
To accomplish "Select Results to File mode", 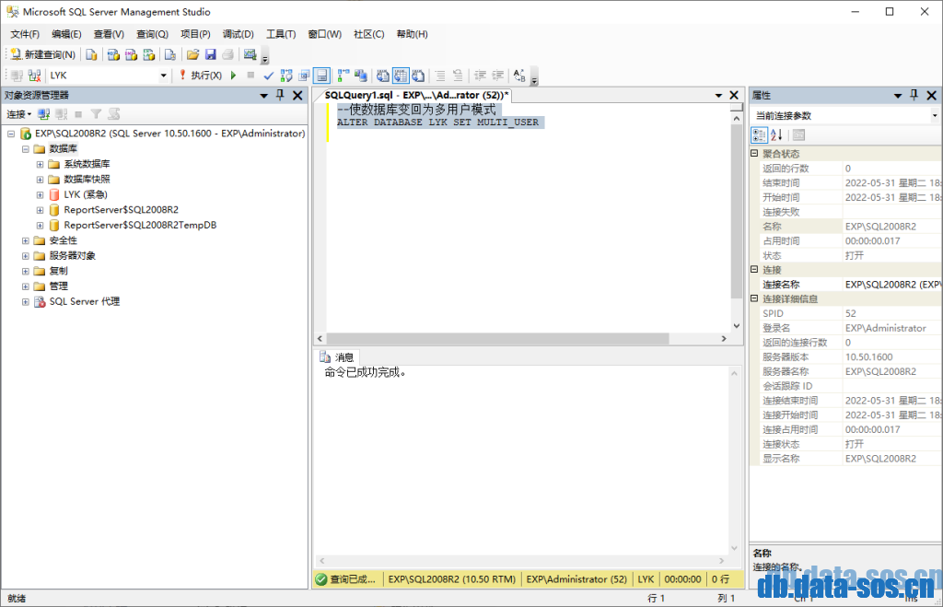I will (419, 76).
